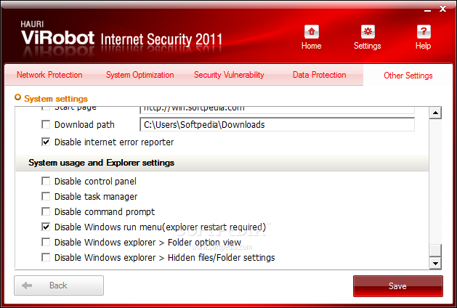
Task: Uncheck Disable Windows run menu option
Action: pyautogui.click(x=46, y=227)
